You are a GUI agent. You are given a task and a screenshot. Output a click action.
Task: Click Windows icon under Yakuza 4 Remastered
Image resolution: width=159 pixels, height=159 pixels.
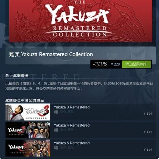(56, 130)
